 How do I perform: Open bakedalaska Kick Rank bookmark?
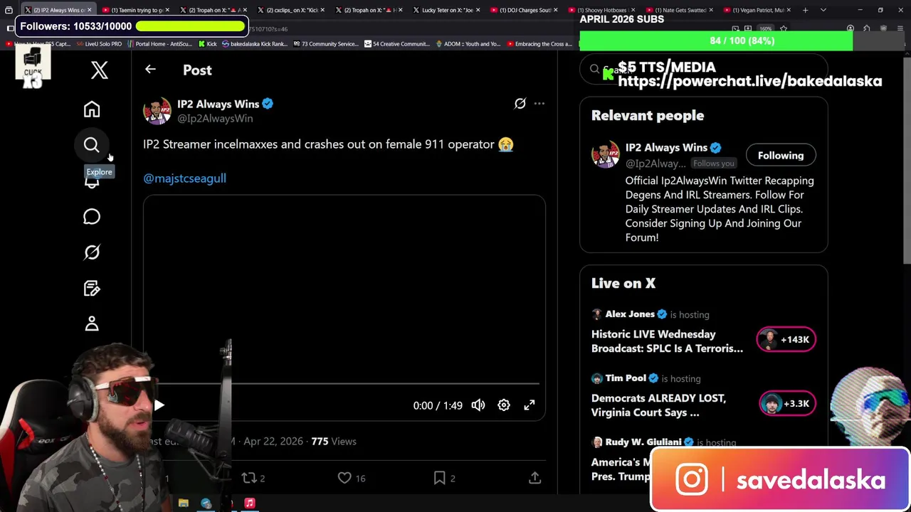(255, 44)
